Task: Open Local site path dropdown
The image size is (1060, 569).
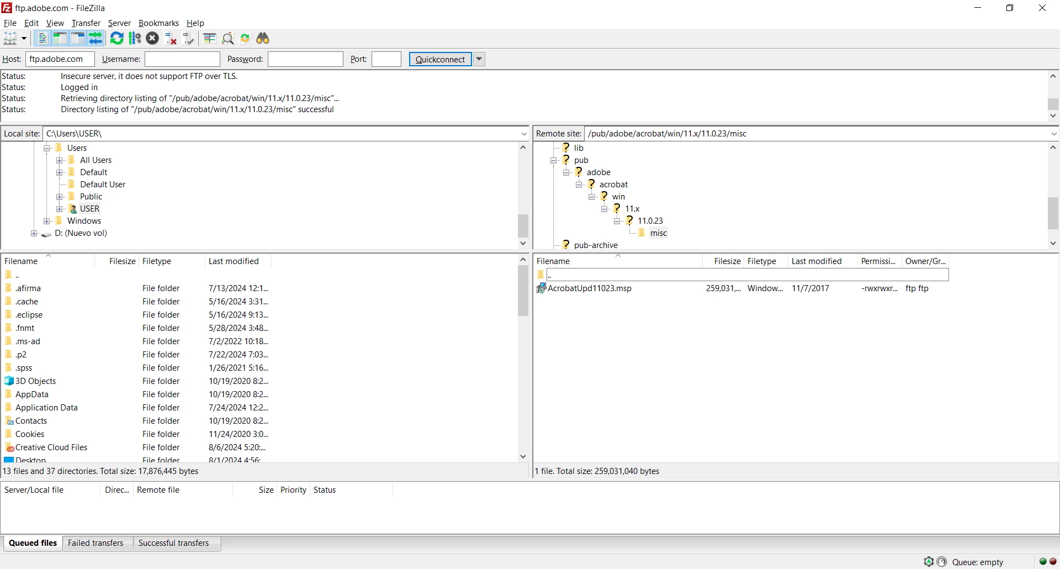Action: (x=524, y=134)
